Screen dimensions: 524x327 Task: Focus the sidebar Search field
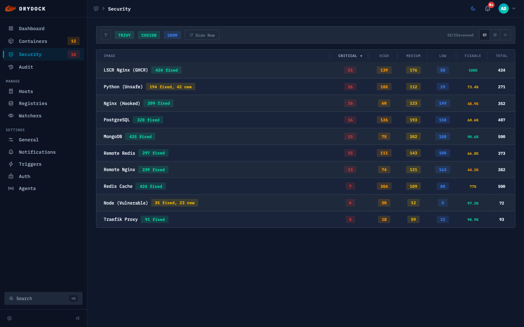pos(44,298)
